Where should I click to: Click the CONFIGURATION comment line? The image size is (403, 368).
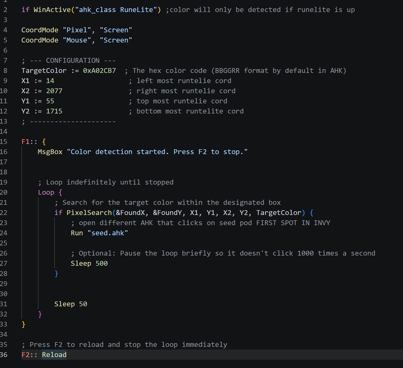pos(69,60)
